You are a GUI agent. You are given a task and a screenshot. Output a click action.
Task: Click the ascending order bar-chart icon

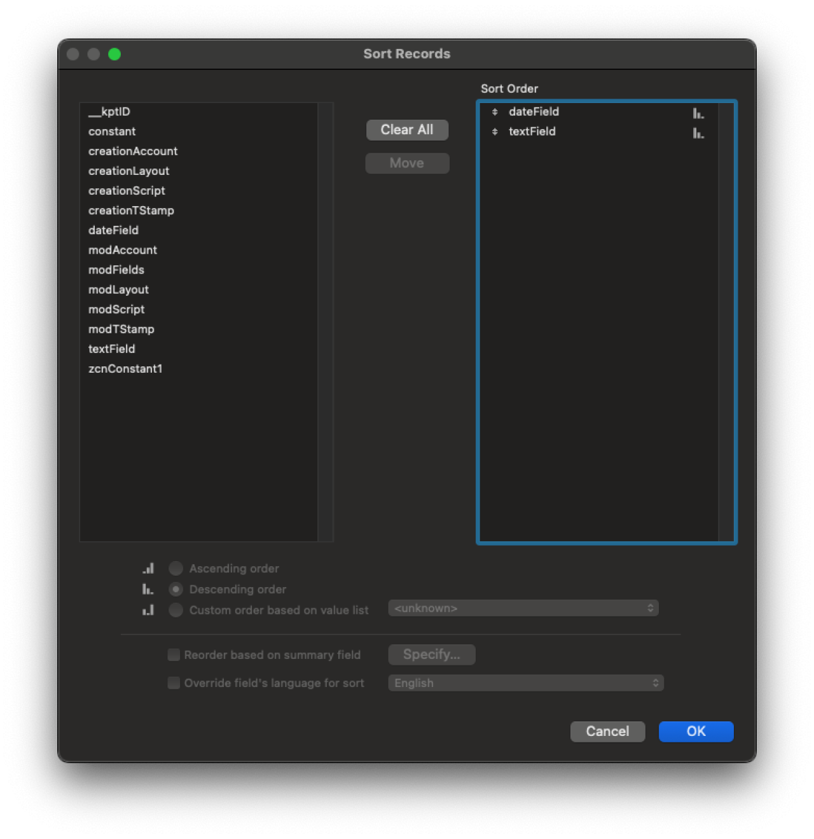click(148, 568)
